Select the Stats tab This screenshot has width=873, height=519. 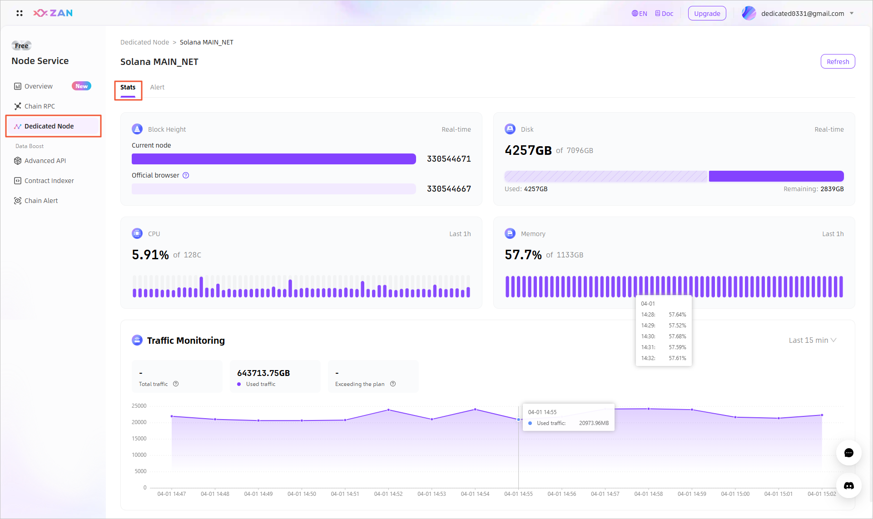click(x=128, y=87)
